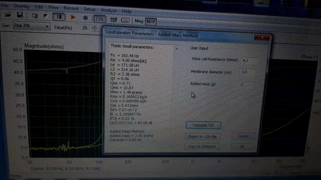Switch the graph to Mag view

click(139, 21)
